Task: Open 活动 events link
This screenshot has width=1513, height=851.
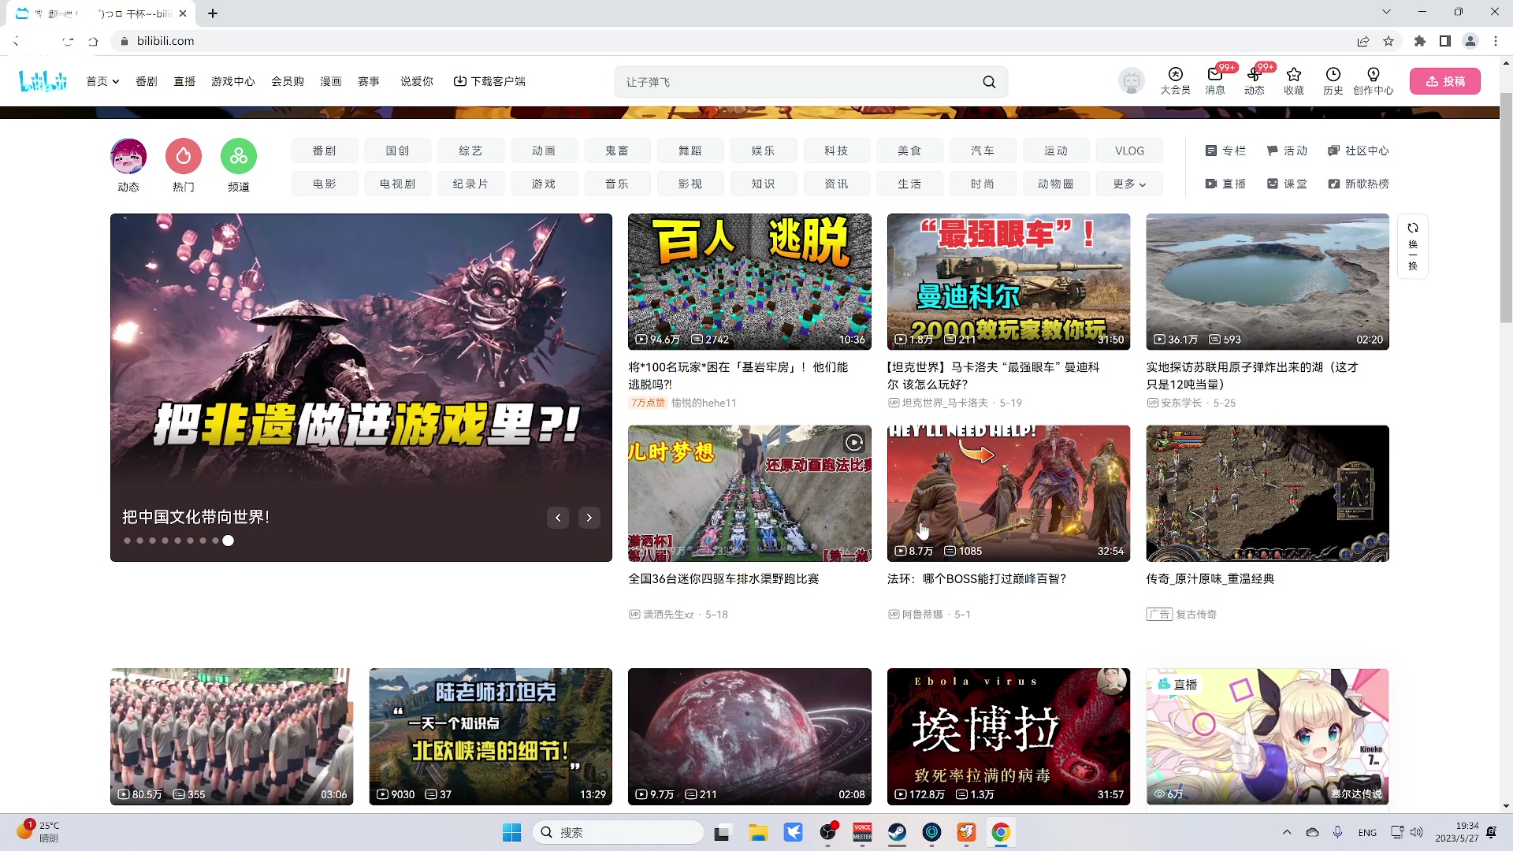Action: pos(1287,151)
